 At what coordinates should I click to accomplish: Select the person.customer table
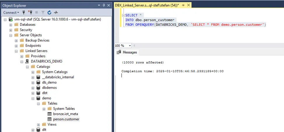(66, 119)
